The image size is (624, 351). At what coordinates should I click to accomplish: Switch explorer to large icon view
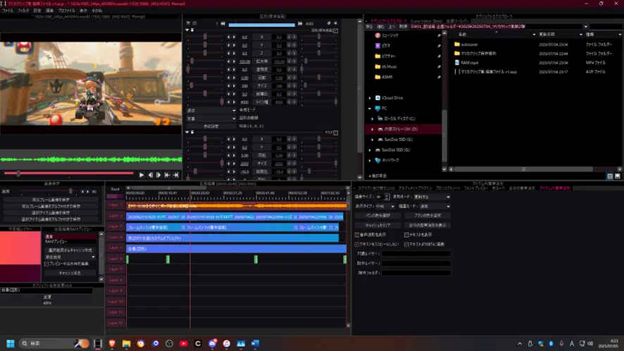(x=617, y=176)
